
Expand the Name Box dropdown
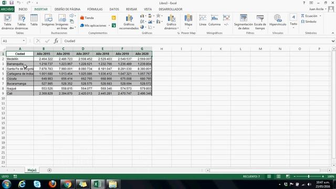pos(24,41)
